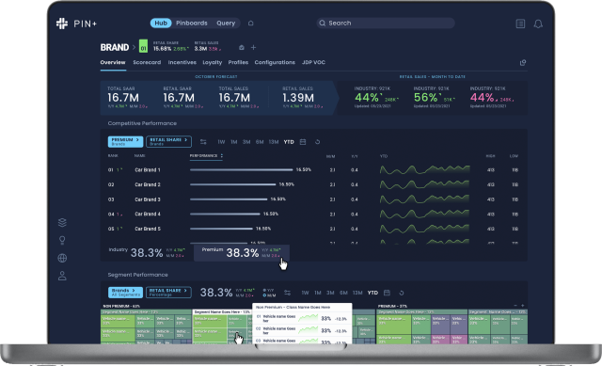This screenshot has height=366, width=602.
Task: Select 1M range in Competitive Performance
Action: coord(234,142)
